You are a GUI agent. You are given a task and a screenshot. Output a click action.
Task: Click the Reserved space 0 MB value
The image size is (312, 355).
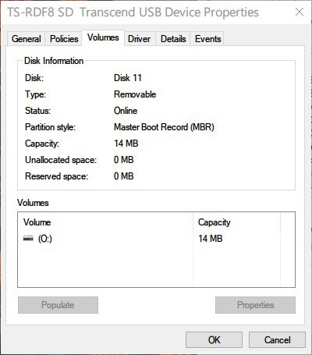pos(124,176)
